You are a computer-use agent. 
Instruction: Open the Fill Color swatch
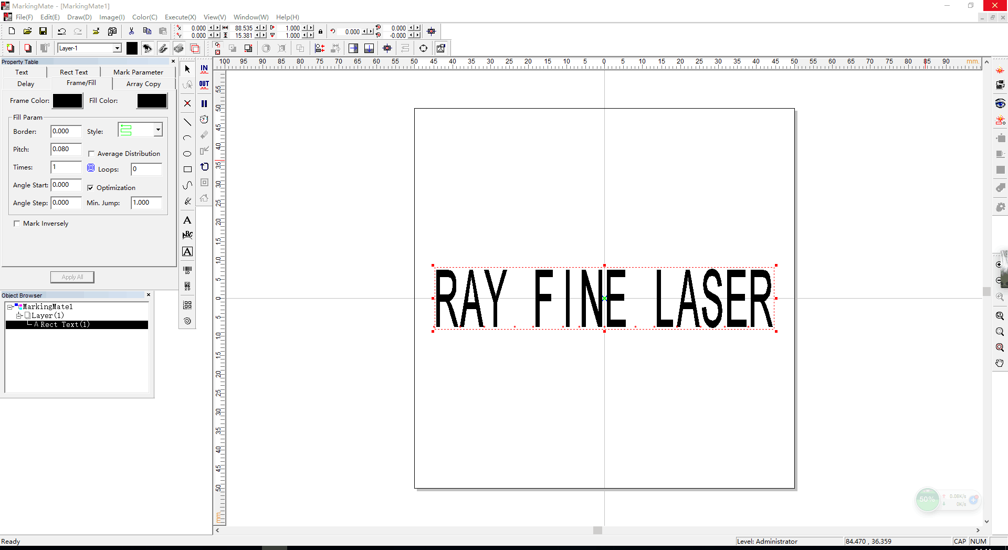click(x=152, y=101)
